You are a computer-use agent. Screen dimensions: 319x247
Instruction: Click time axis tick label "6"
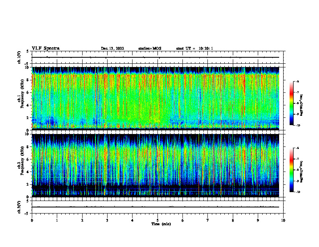183,220
